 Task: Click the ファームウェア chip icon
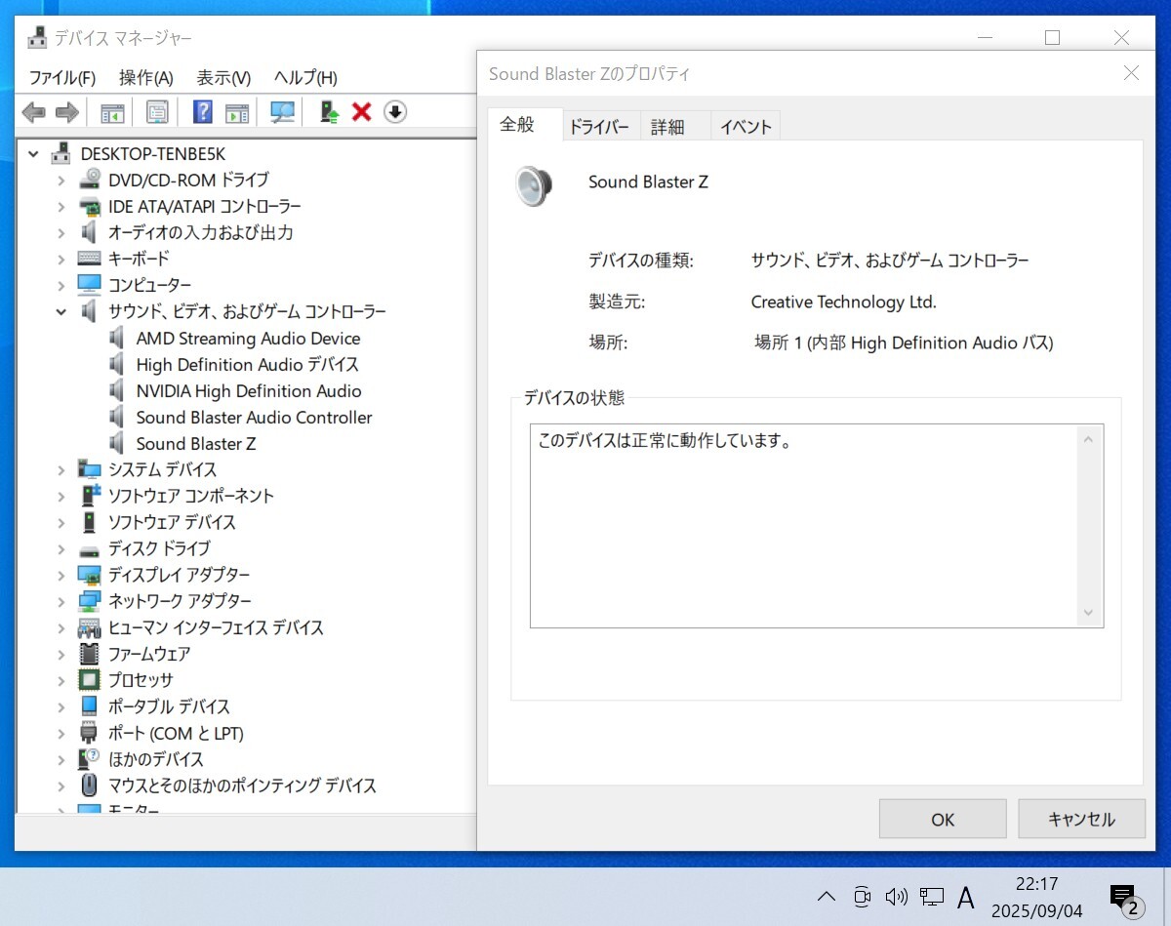90,654
